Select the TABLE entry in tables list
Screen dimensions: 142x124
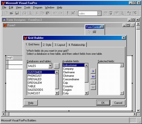[41, 86]
